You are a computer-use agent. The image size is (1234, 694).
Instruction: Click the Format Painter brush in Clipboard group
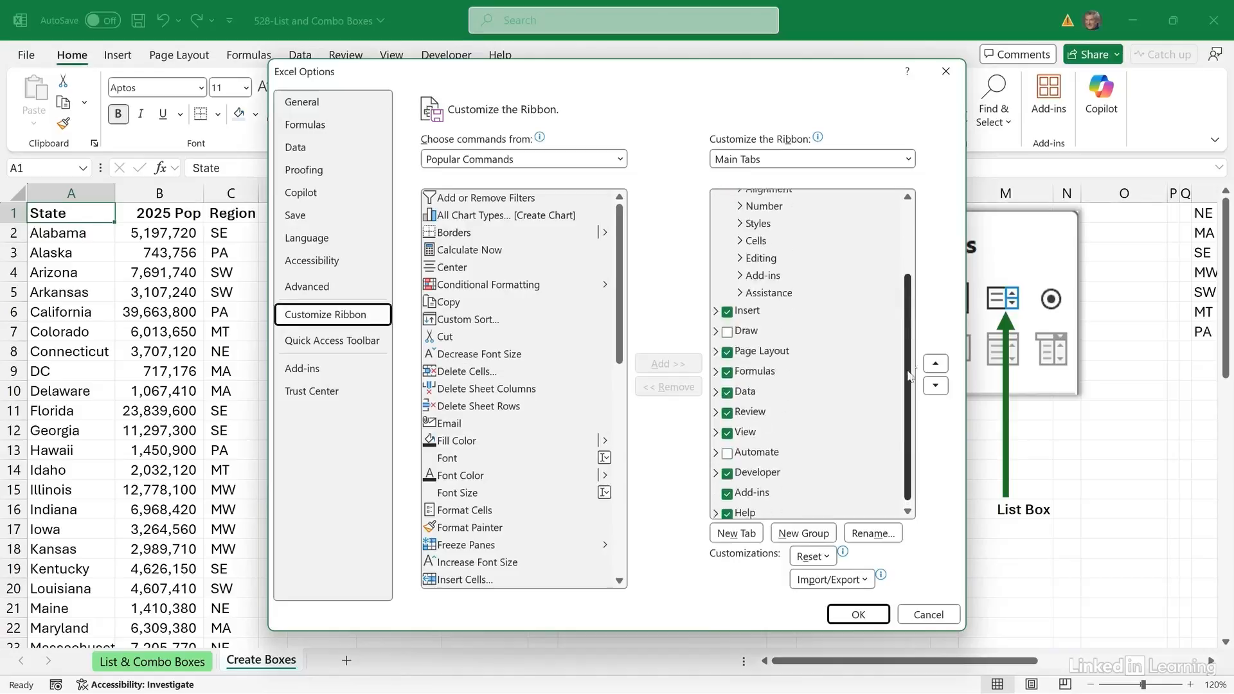63,123
